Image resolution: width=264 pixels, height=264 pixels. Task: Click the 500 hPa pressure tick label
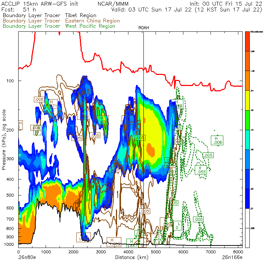(10, 195)
